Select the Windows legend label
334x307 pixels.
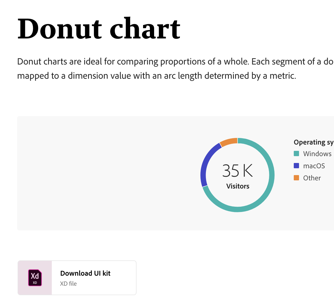[x=317, y=154]
